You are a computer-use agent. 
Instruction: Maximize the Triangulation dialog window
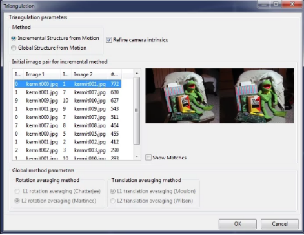click(276, 4)
